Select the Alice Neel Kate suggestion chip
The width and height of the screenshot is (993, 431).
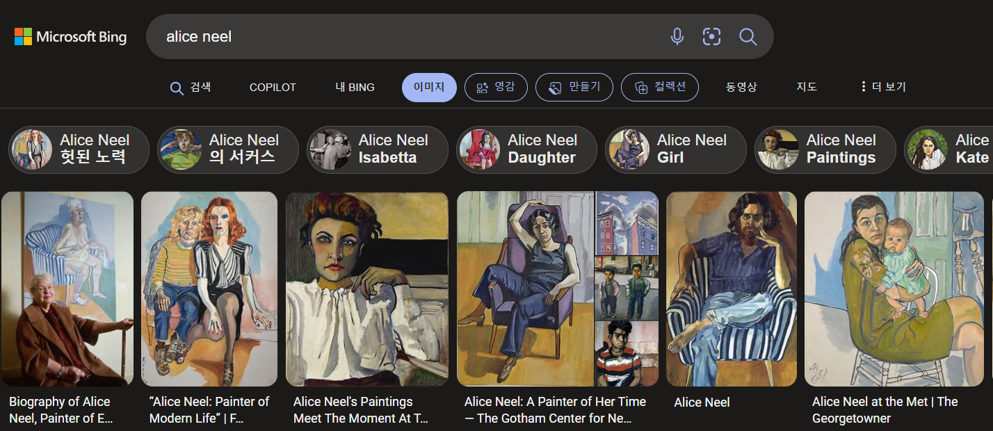click(948, 149)
